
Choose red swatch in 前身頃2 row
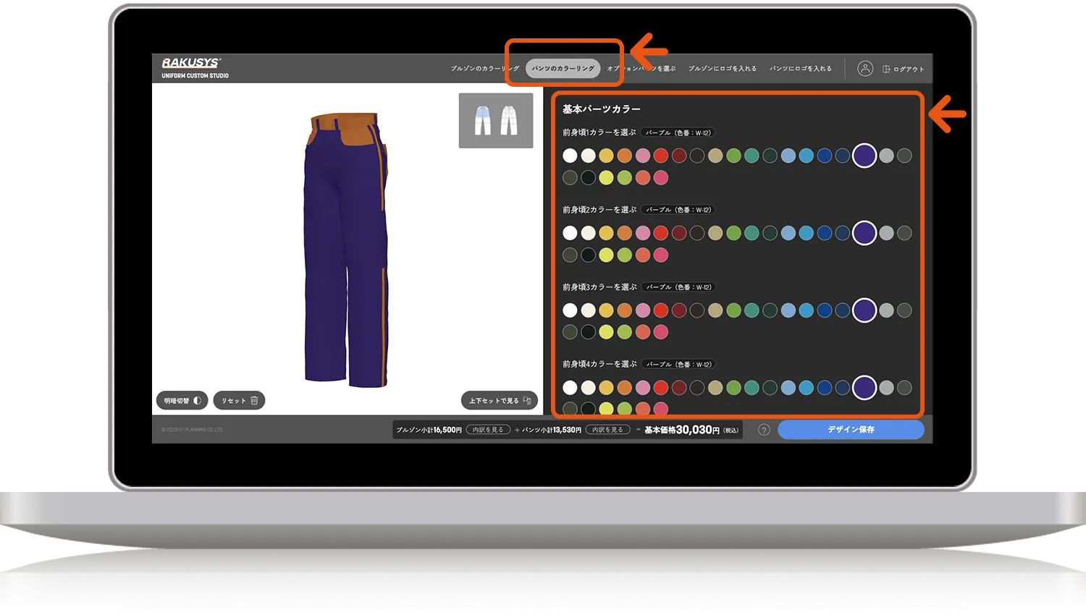coord(661,233)
